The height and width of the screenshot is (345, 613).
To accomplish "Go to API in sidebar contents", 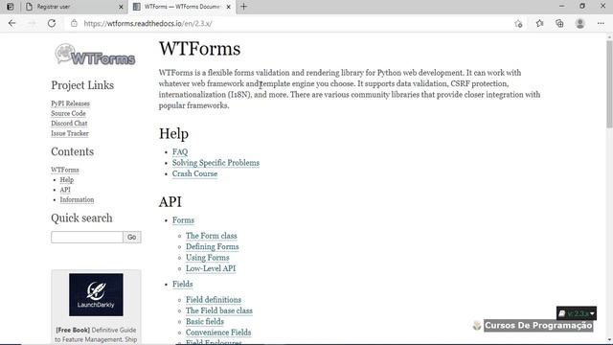I will 65,190.
